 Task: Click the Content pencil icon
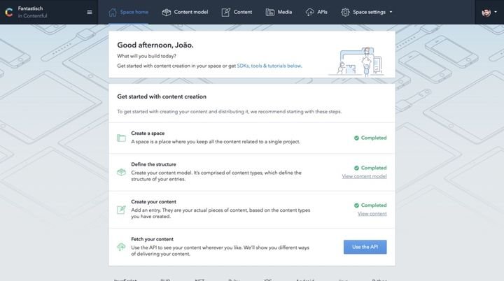point(226,12)
